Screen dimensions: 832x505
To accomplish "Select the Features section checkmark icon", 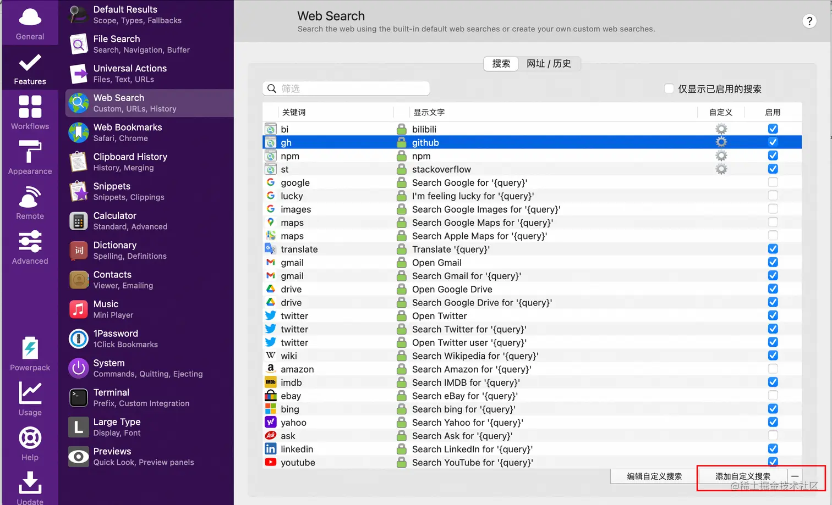I will click(30, 63).
